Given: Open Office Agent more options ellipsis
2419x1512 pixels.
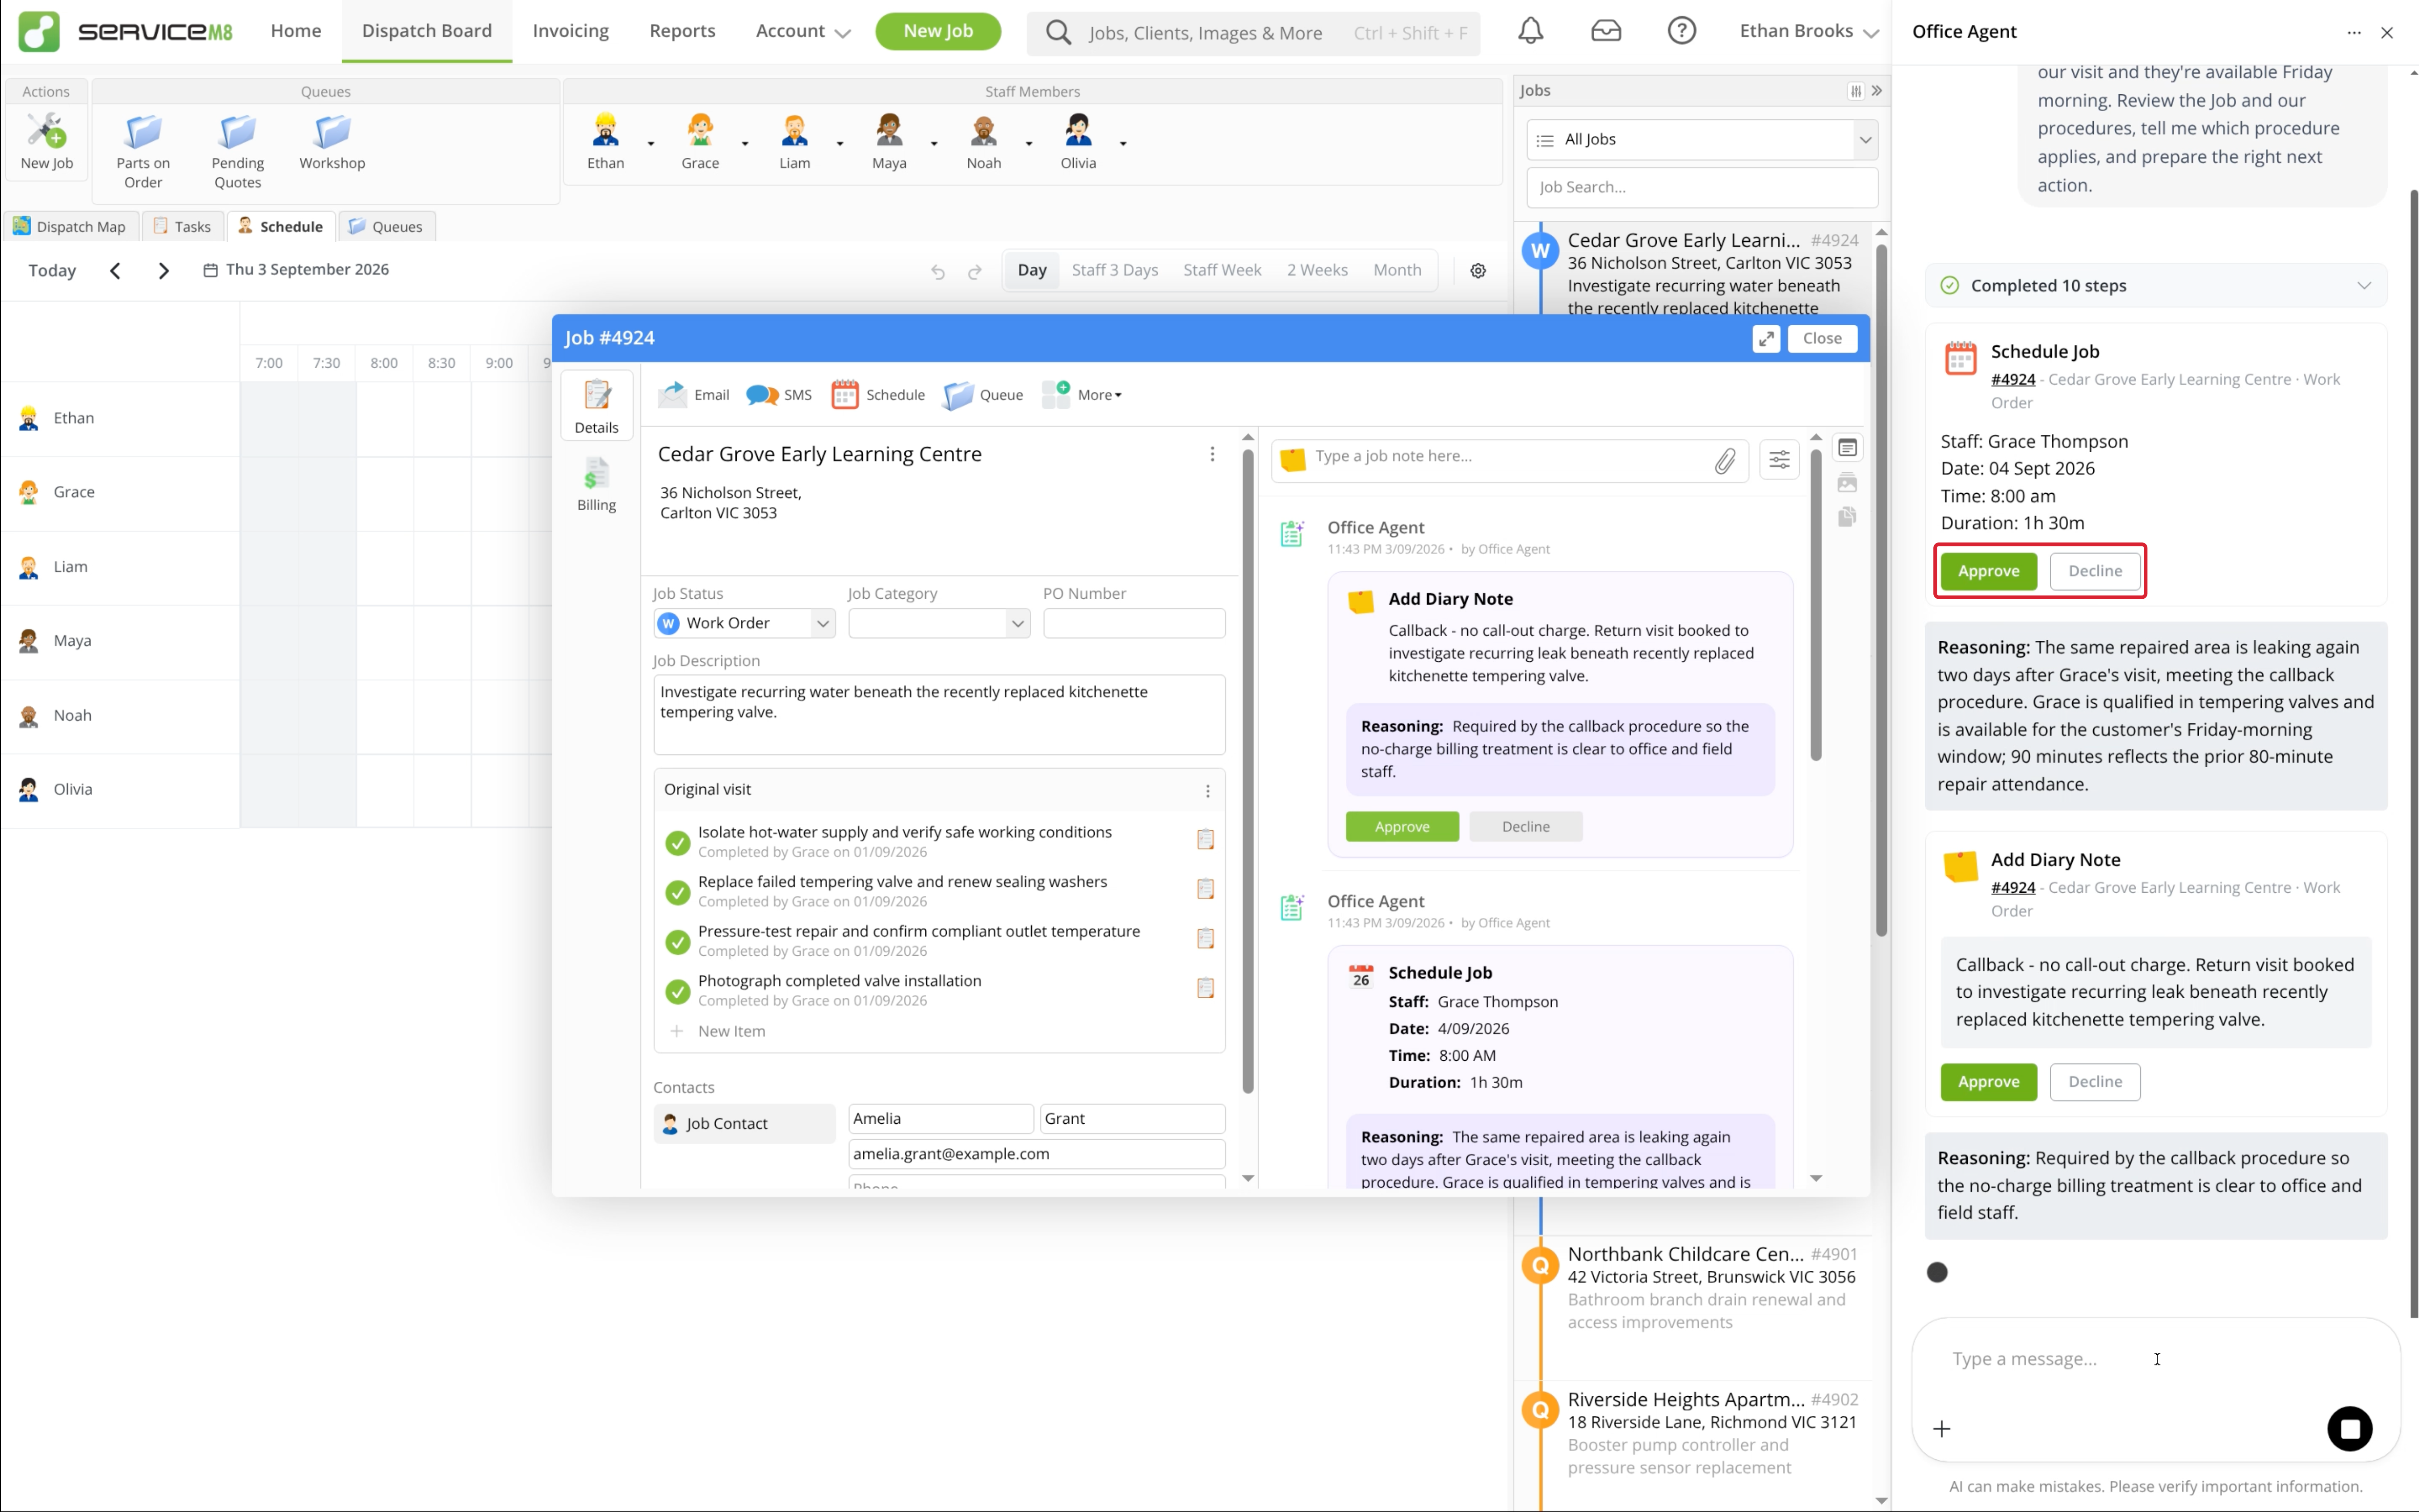Looking at the screenshot, I should 2354,32.
